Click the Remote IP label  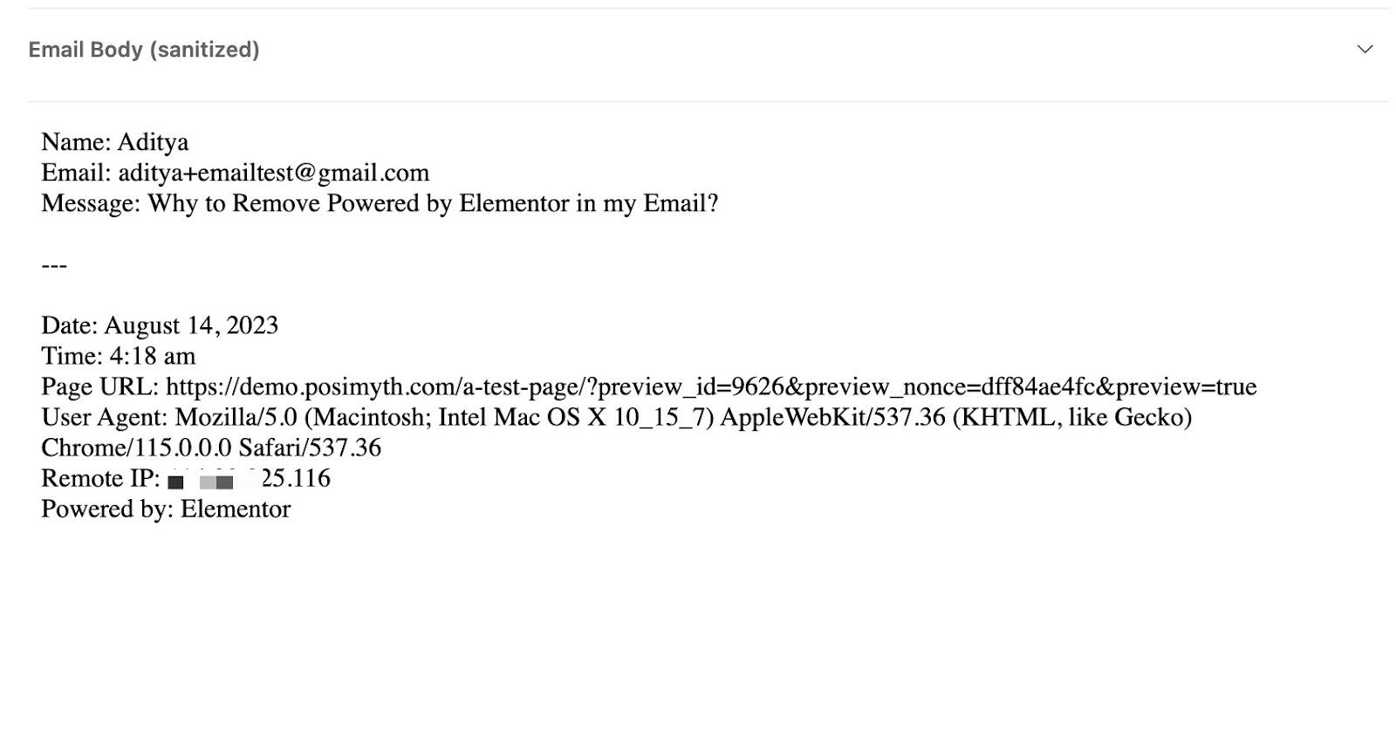coord(100,478)
